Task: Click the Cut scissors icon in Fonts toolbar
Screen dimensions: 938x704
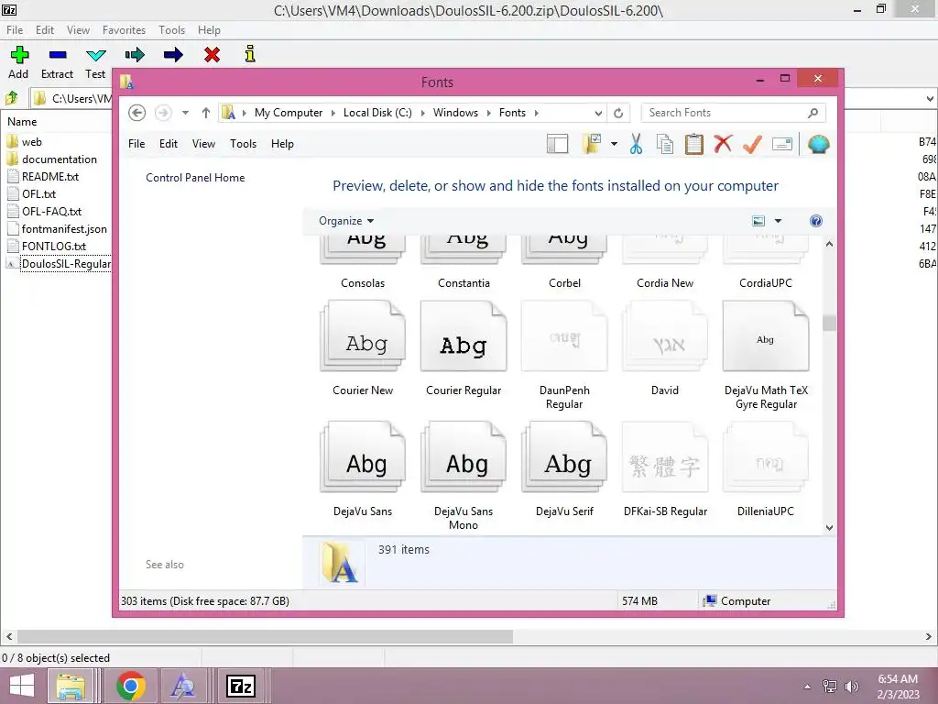Action: [636, 144]
